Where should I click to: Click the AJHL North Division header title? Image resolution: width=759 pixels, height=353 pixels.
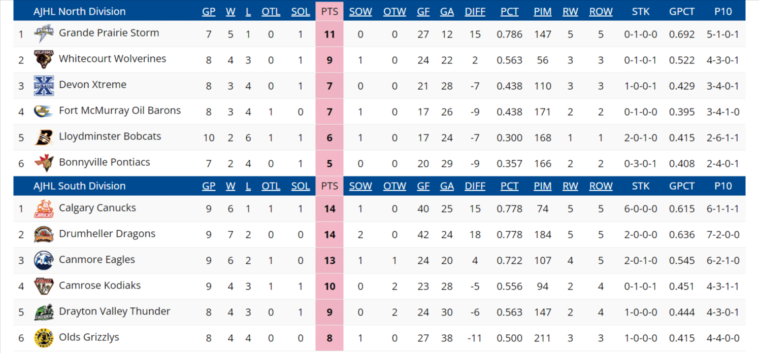[79, 12]
